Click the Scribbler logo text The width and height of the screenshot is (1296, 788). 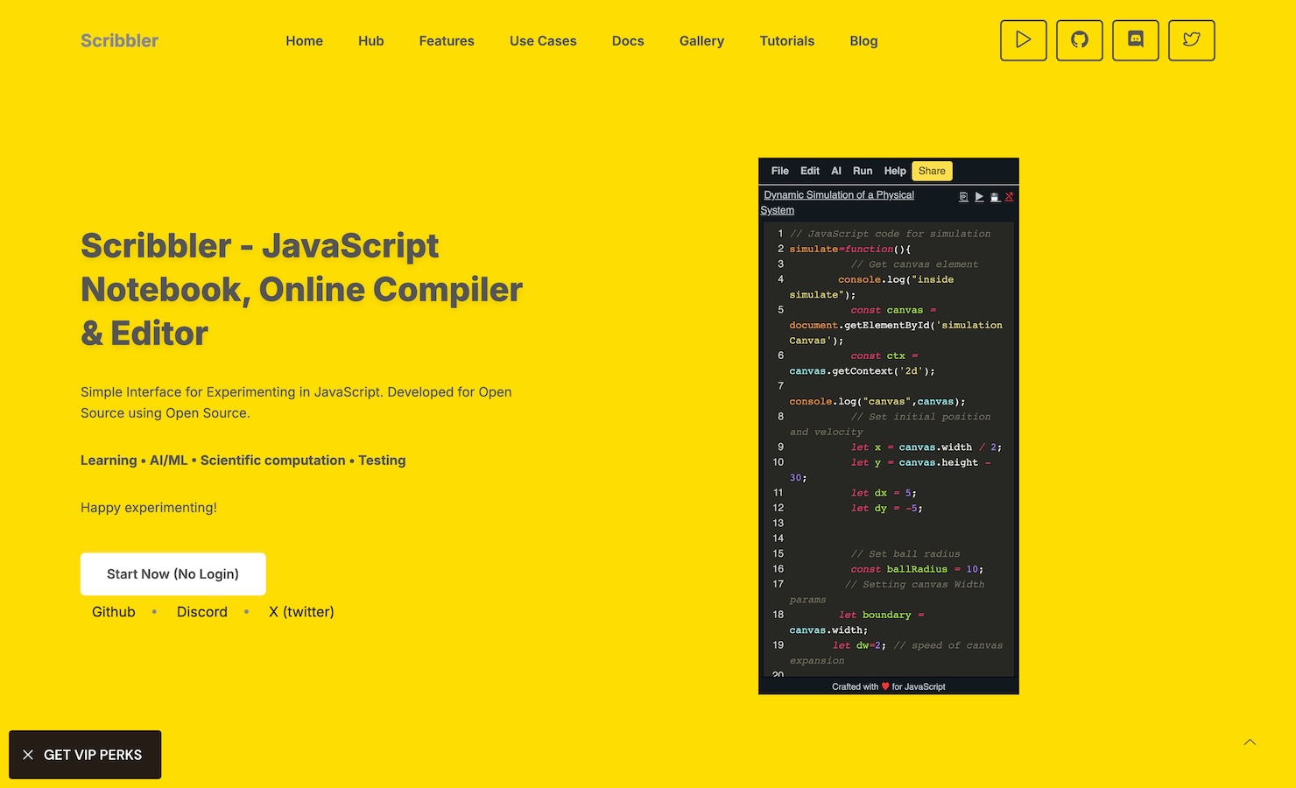click(x=119, y=41)
